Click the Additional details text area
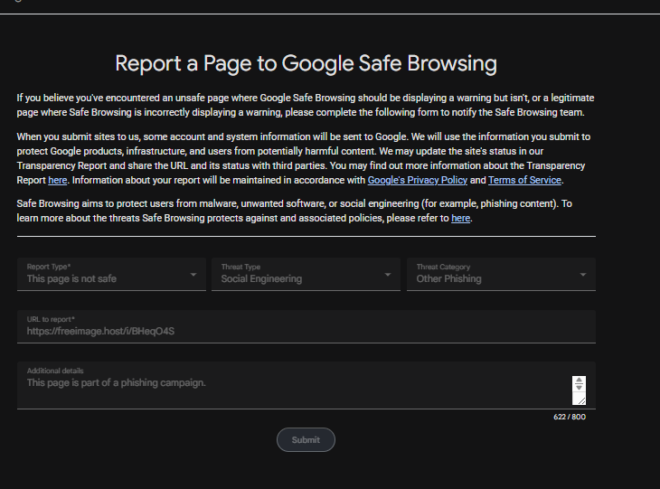 306,385
